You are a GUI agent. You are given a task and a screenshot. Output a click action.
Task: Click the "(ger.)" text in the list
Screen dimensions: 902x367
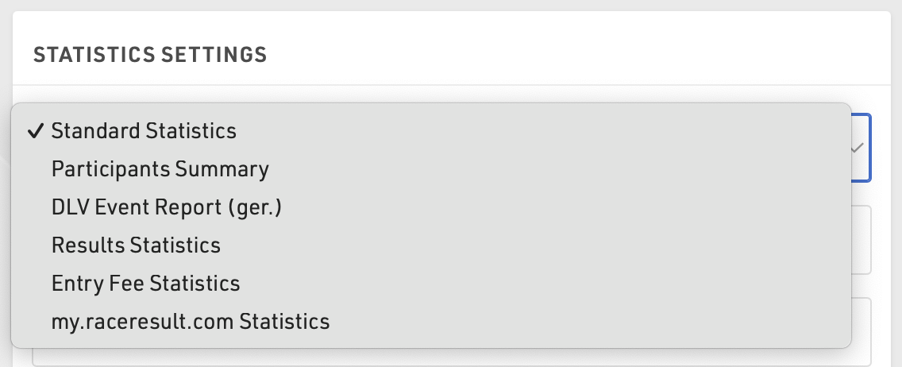255,207
